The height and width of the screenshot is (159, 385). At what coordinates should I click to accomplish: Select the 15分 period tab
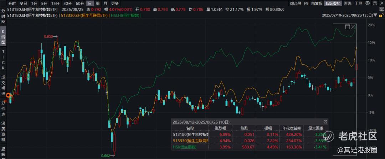(x=55, y=3)
